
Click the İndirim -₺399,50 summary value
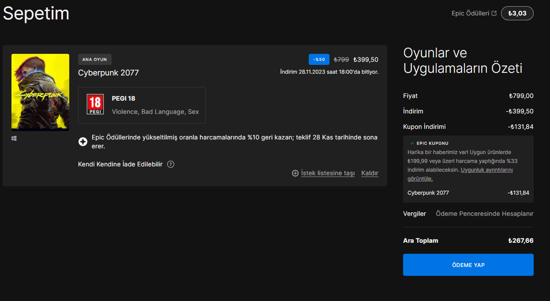tap(520, 111)
